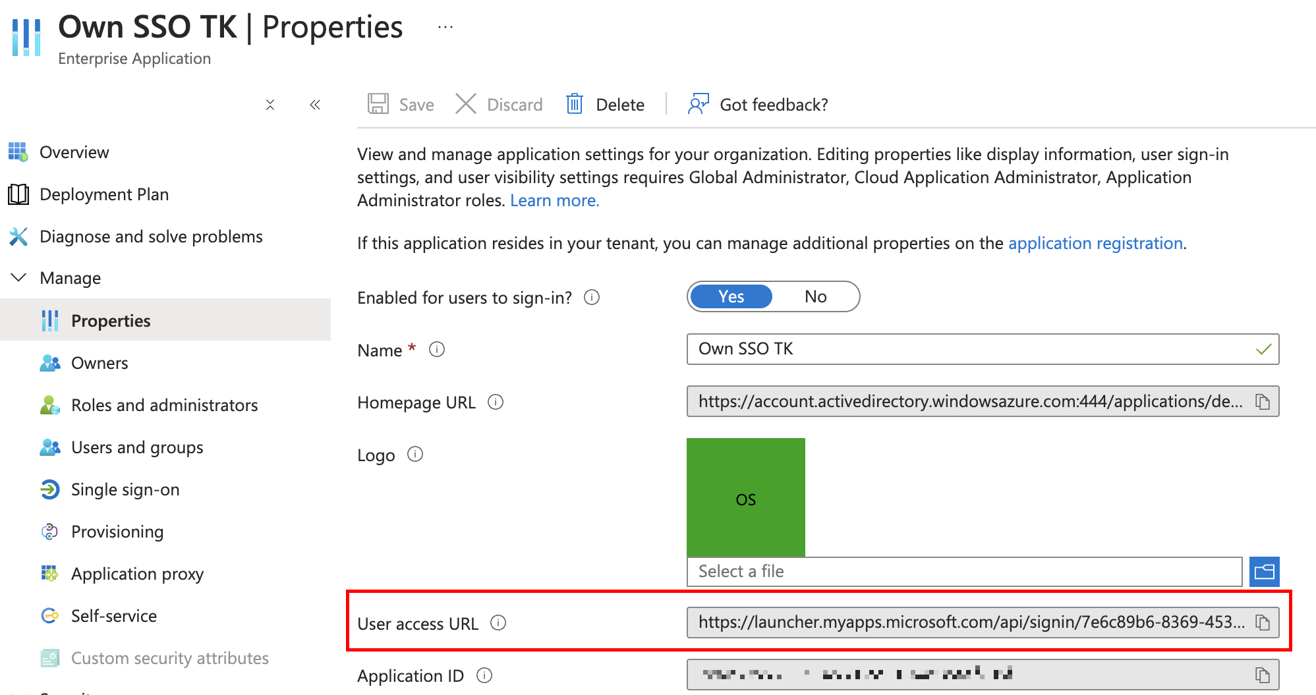Copy the User access URL via copy icon
1316x695 pixels.
(1263, 622)
